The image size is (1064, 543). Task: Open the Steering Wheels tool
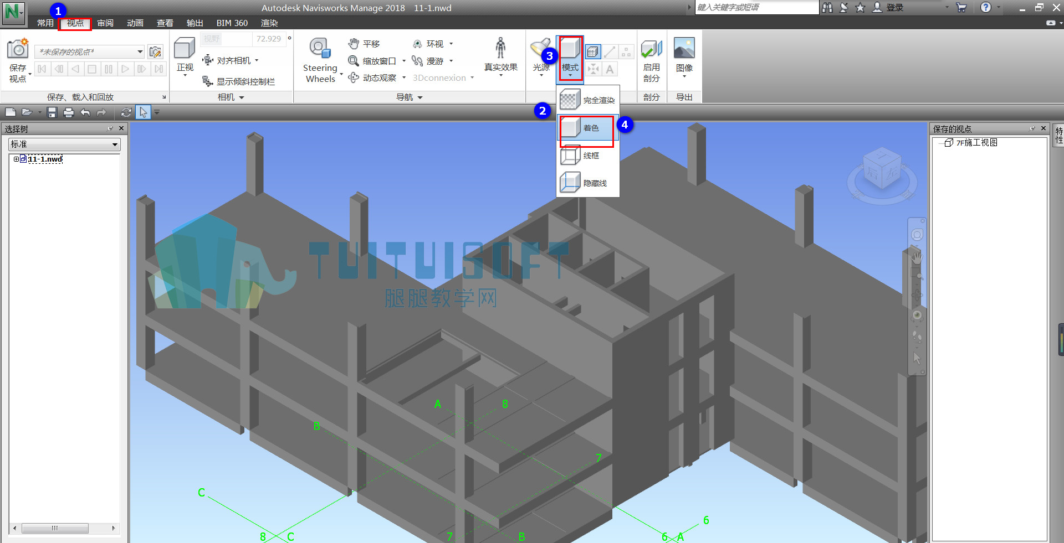coord(320,60)
